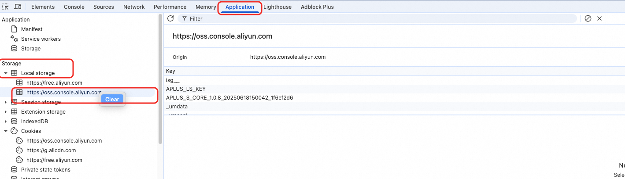Open the Adblock Plus tab

click(x=317, y=7)
